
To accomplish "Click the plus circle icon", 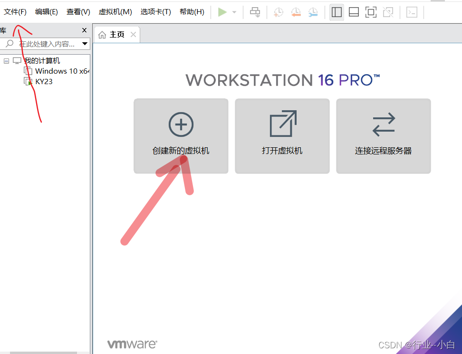I will (181, 124).
